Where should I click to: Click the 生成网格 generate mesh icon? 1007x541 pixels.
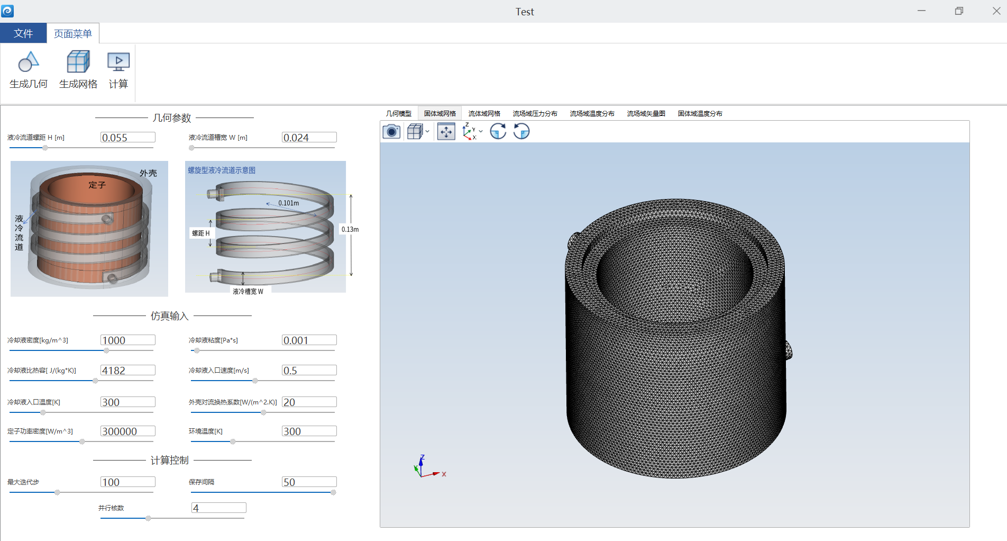78,62
